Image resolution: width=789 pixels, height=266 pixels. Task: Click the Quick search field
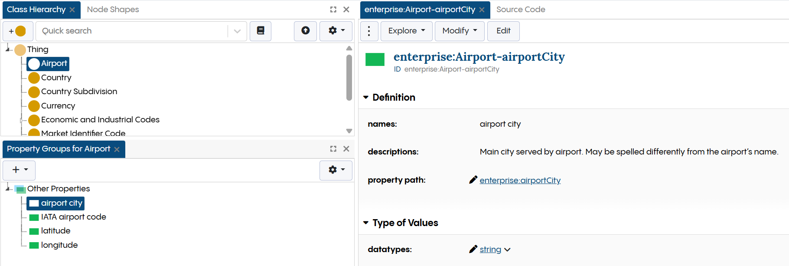132,31
